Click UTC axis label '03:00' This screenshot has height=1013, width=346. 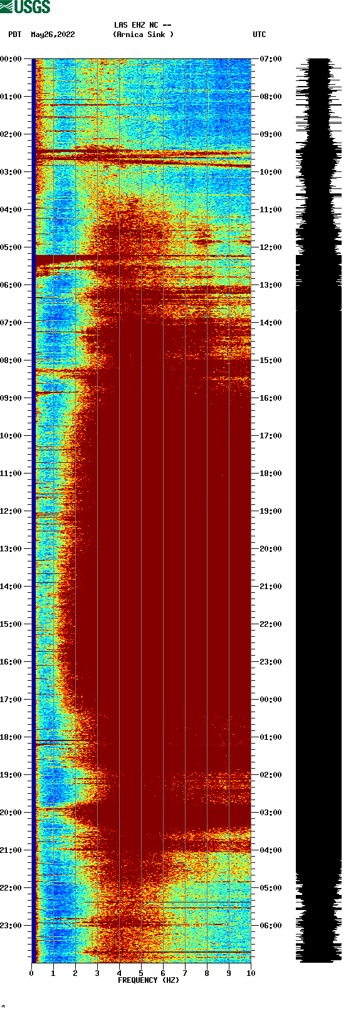tap(271, 813)
